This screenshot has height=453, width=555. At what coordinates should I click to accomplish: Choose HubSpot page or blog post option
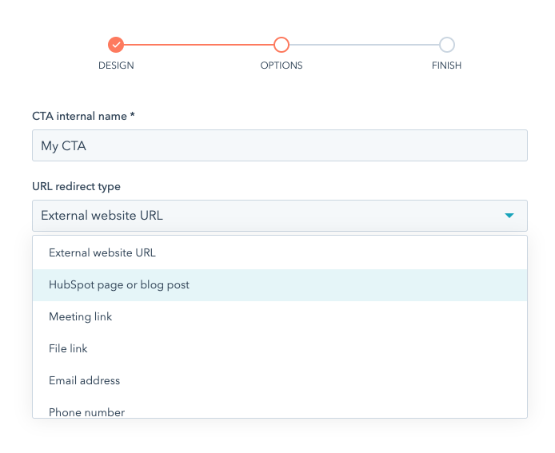point(119,285)
